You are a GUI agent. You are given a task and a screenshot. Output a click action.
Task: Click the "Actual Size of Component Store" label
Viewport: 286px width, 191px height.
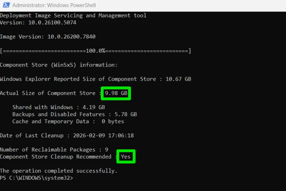tap(48, 93)
